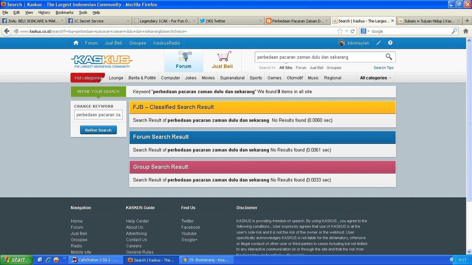Screen dimensions: 472x265
Task: Show more quick launch items chevron
Action: [65, 258]
